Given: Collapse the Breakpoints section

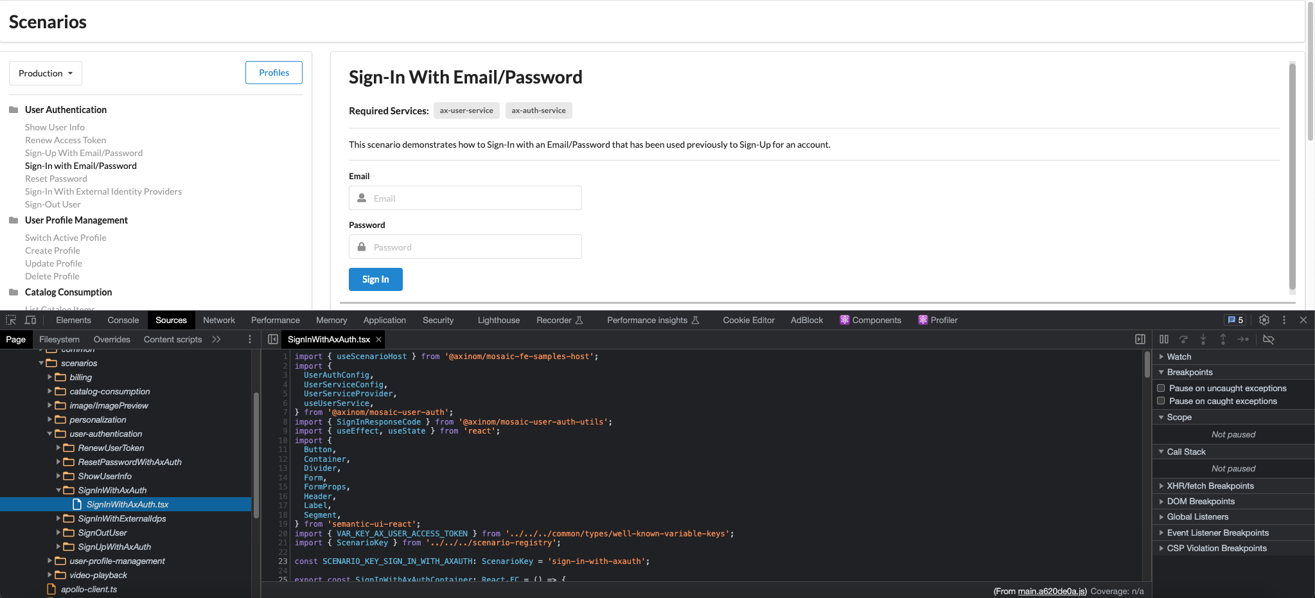Looking at the screenshot, I should click(x=1161, y=372).
